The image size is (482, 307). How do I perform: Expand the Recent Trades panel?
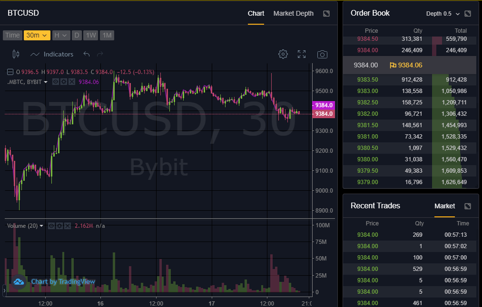tap(468, 206)
